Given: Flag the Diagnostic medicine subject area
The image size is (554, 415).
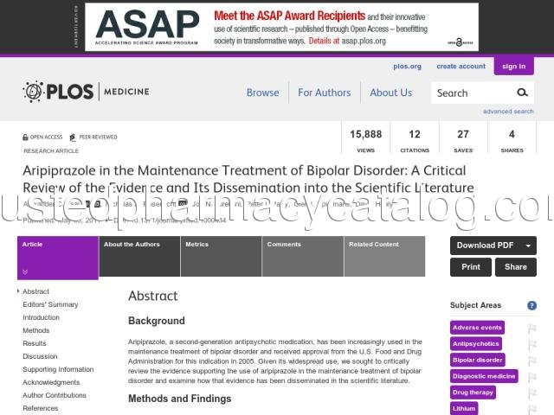Looking at the screenshot, I should pyautogui.click(x=531, y=377).
